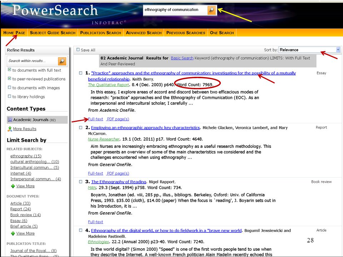The height and width of the screenshot is (257, 343).
Task: Open One Search tab
Action: point(222,33)
